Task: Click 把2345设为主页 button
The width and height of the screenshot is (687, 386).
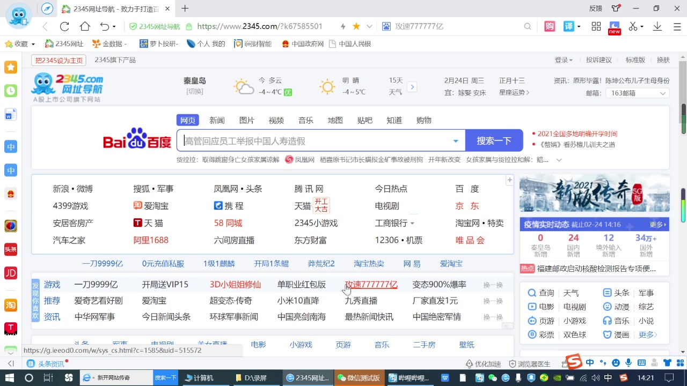Action: pyautogui.click(x=59, y=60)
